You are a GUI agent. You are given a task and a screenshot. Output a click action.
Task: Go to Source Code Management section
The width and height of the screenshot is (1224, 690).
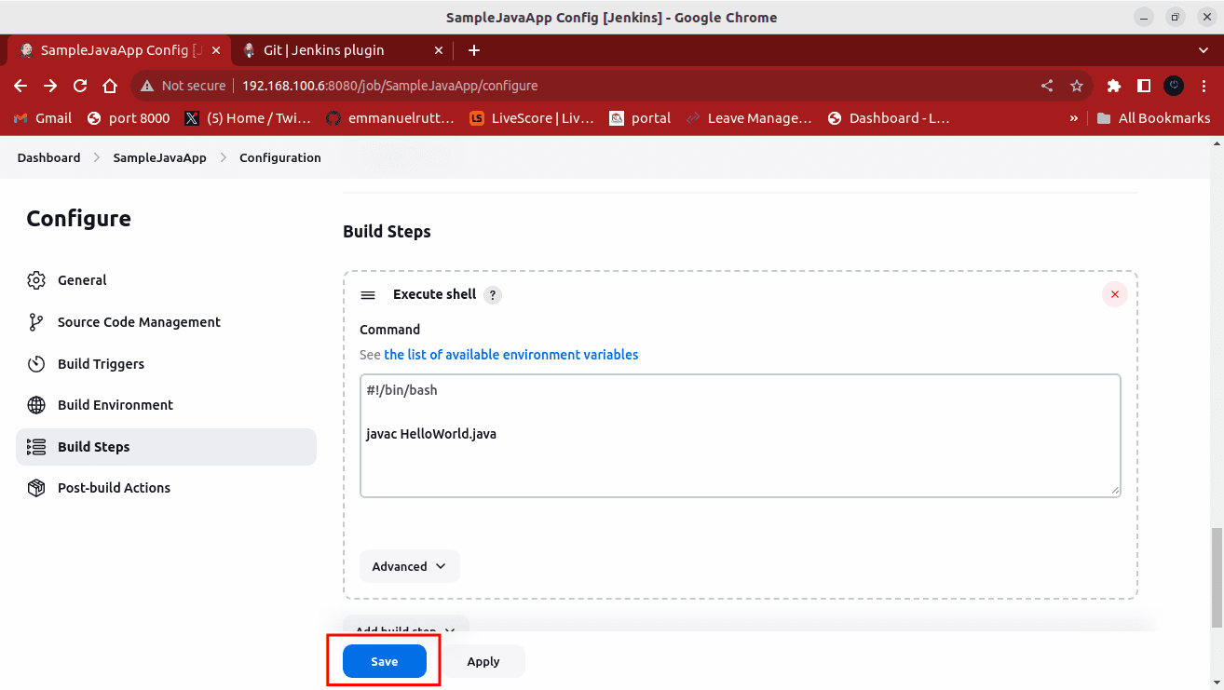(x=139, y=322)
